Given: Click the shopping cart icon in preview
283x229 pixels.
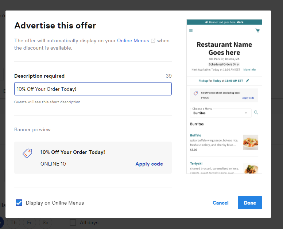Looking at the screenshot, I should tap(257, 31).
